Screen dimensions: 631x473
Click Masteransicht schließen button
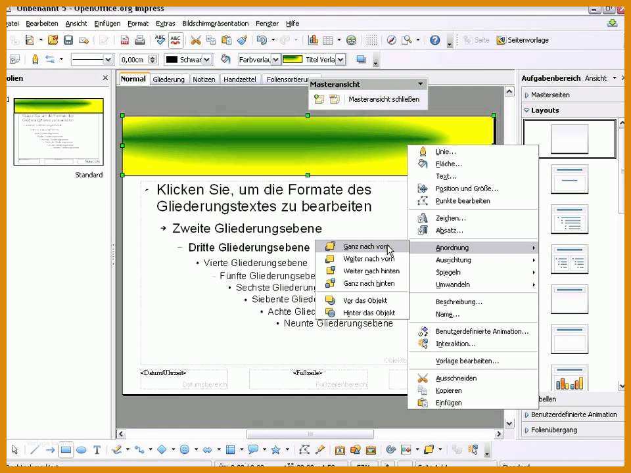click(x=384, y=99)
